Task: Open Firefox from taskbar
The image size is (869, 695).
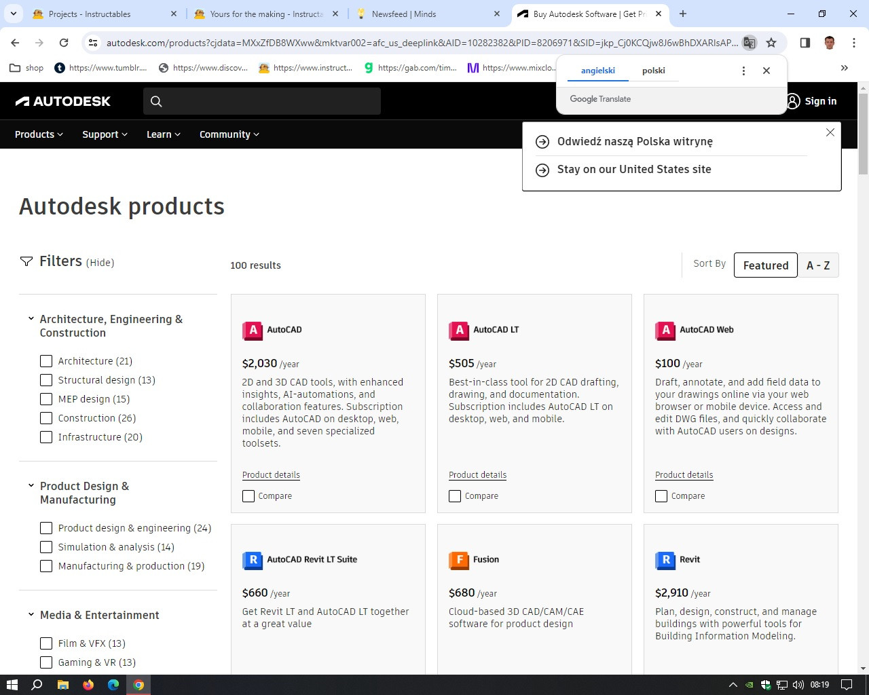Action: pos(88,685)
